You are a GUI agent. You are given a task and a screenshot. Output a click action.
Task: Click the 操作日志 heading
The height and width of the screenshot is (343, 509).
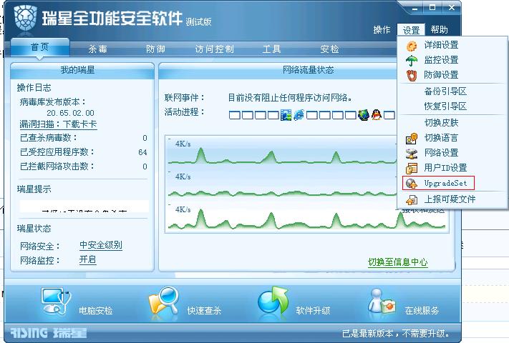pos(34,87)
